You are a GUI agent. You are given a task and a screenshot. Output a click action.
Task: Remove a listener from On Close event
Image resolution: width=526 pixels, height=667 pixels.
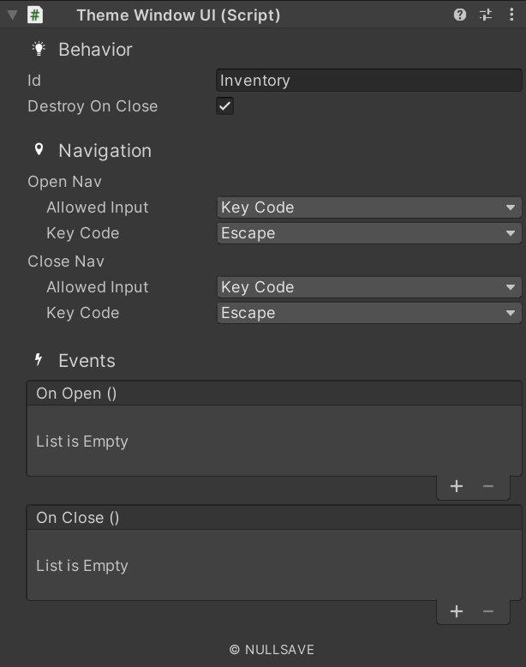coord(488,611)
